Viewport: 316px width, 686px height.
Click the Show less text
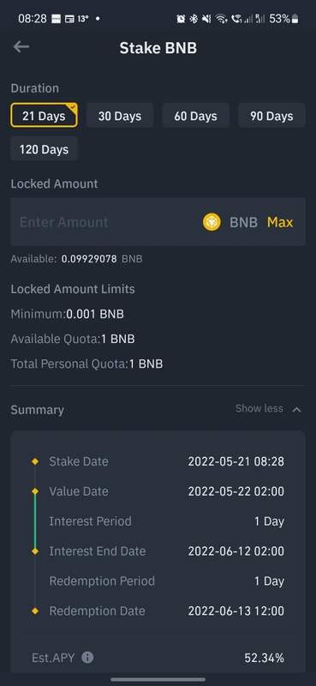[x=259, y=409]
